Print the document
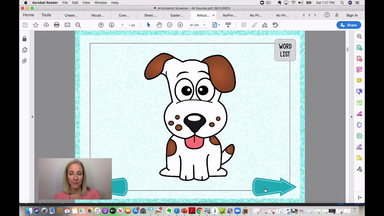384x216 pixels. pyautogui.click(x=57, y=25)
